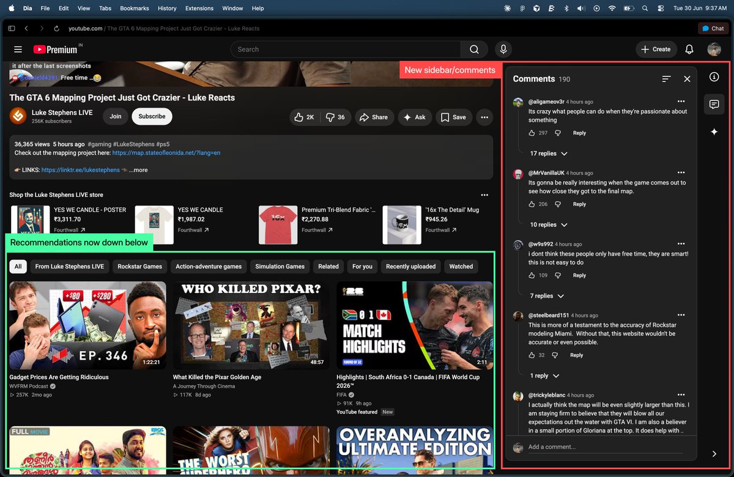The image size is (734, 477).
Task: Focus the YouTube search field
Action: coord(346,50)
